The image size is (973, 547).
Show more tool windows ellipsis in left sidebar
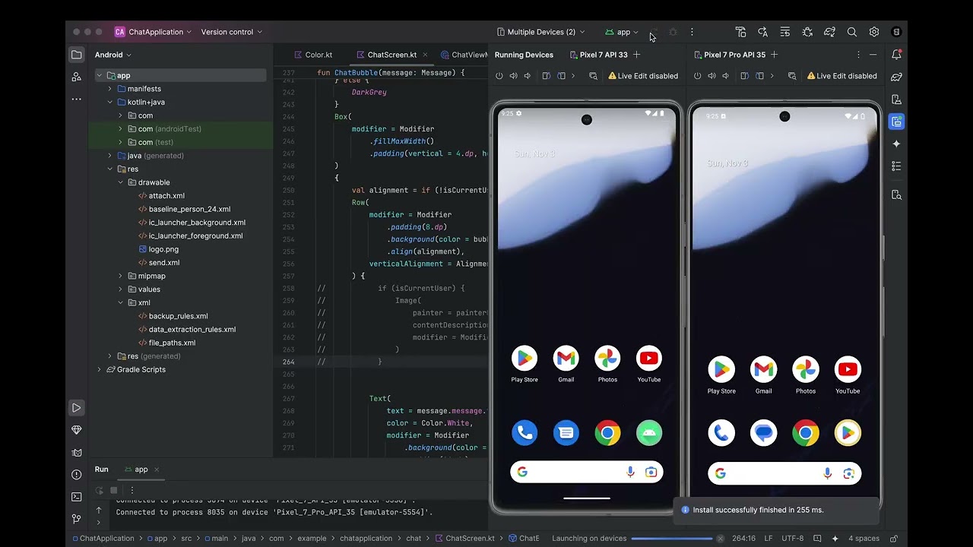(x=77, y=99)
